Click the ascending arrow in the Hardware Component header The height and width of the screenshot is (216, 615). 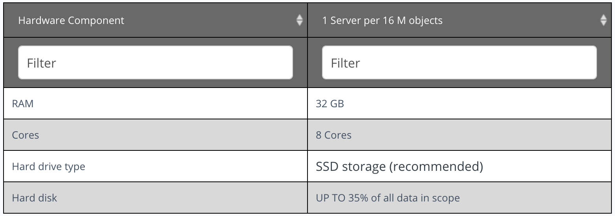pyautogui.click(x=299, y=17)
